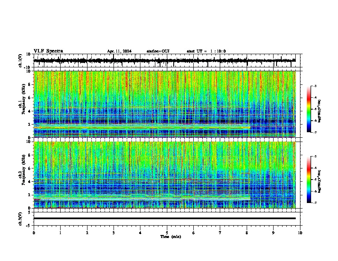The width and height of the screenshot is (338, 261).
Task: Click the "3" tick on the Time axis
Action: pos(114,233)
